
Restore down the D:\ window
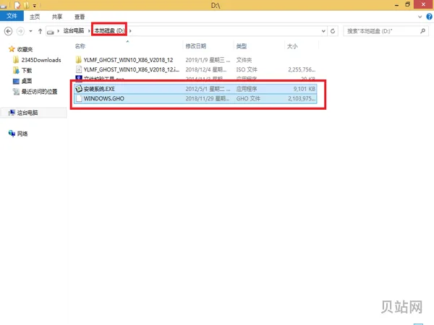pyautogui.click(x=407, y=4)
